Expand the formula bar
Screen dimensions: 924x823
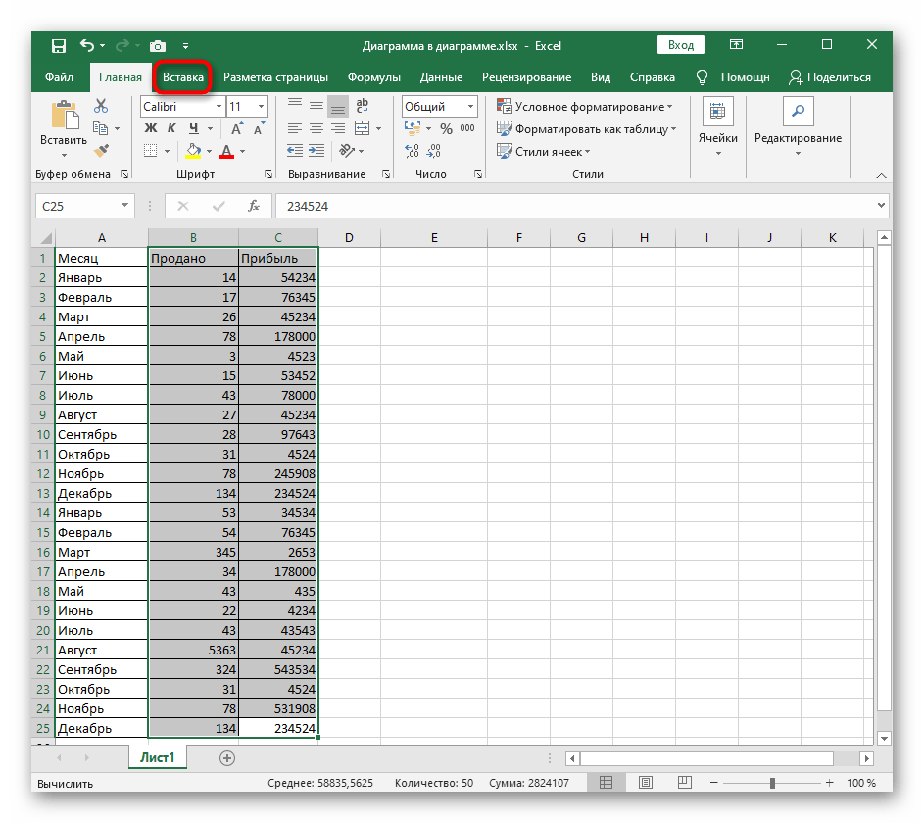click(881, 206)
